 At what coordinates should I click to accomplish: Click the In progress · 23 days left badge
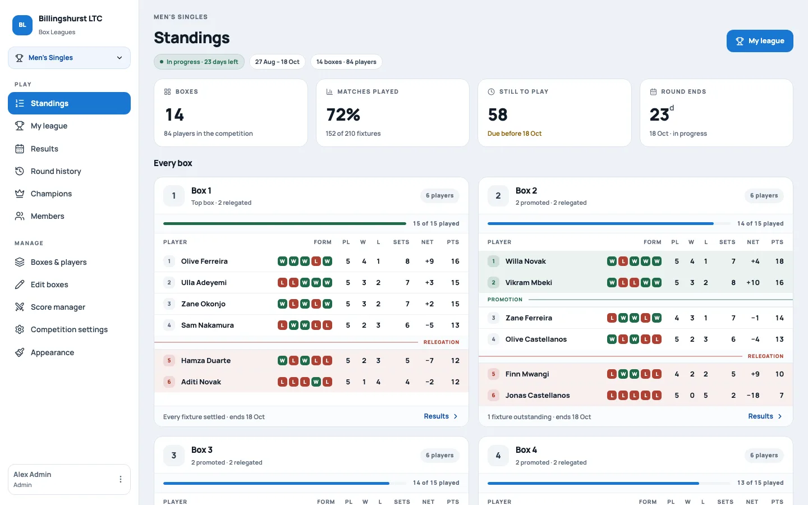[x=199, y=62]
